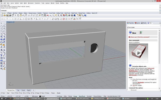Screen dimensions: 161x100
Task: Expand the command history dropdown arrow
Action: 160,11
